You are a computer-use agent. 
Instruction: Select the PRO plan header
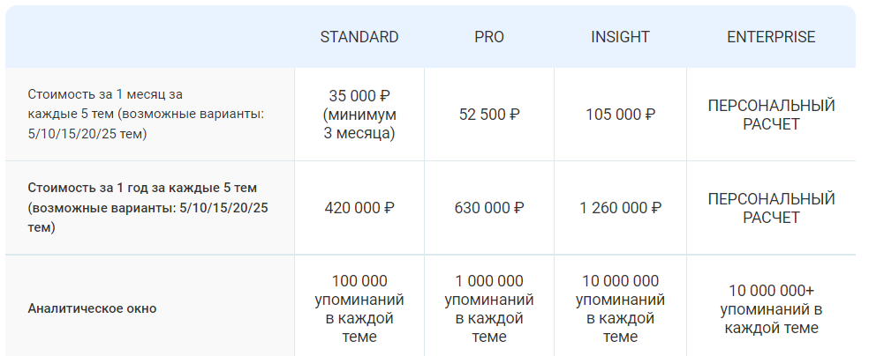pyautogui.click(x=488, y=37)
